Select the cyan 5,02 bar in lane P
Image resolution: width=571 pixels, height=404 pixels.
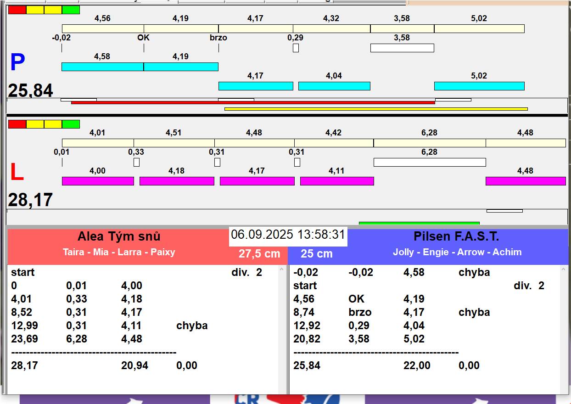point(479,86)
